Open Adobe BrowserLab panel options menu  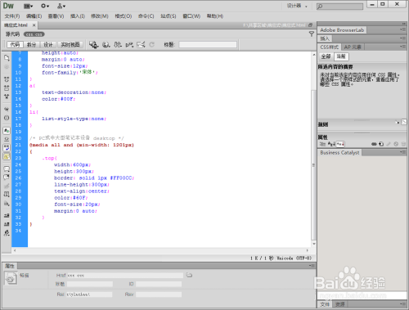click(x=402, y=29)
